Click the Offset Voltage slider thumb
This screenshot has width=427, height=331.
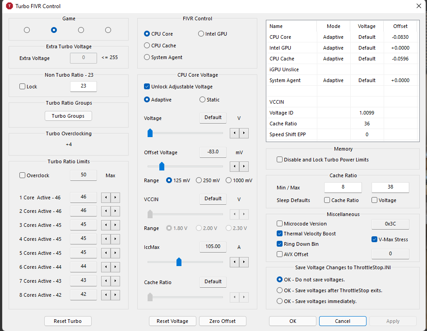[x=162, y=166]
